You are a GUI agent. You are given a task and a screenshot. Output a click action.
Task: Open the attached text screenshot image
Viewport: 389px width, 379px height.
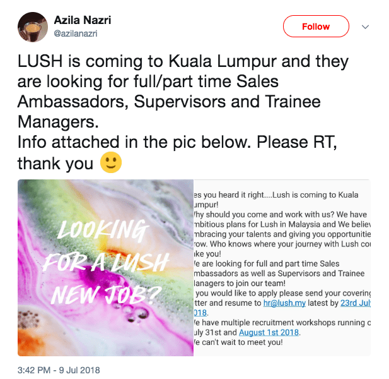282,268
